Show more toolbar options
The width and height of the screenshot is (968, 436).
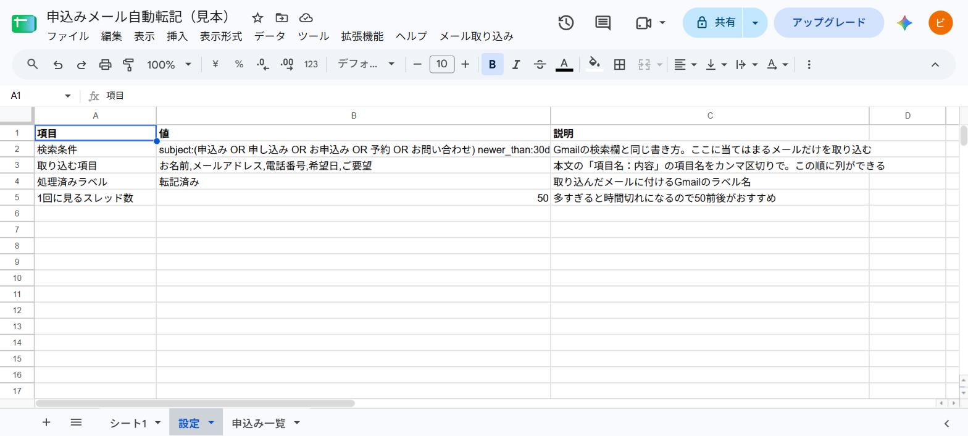809,64
